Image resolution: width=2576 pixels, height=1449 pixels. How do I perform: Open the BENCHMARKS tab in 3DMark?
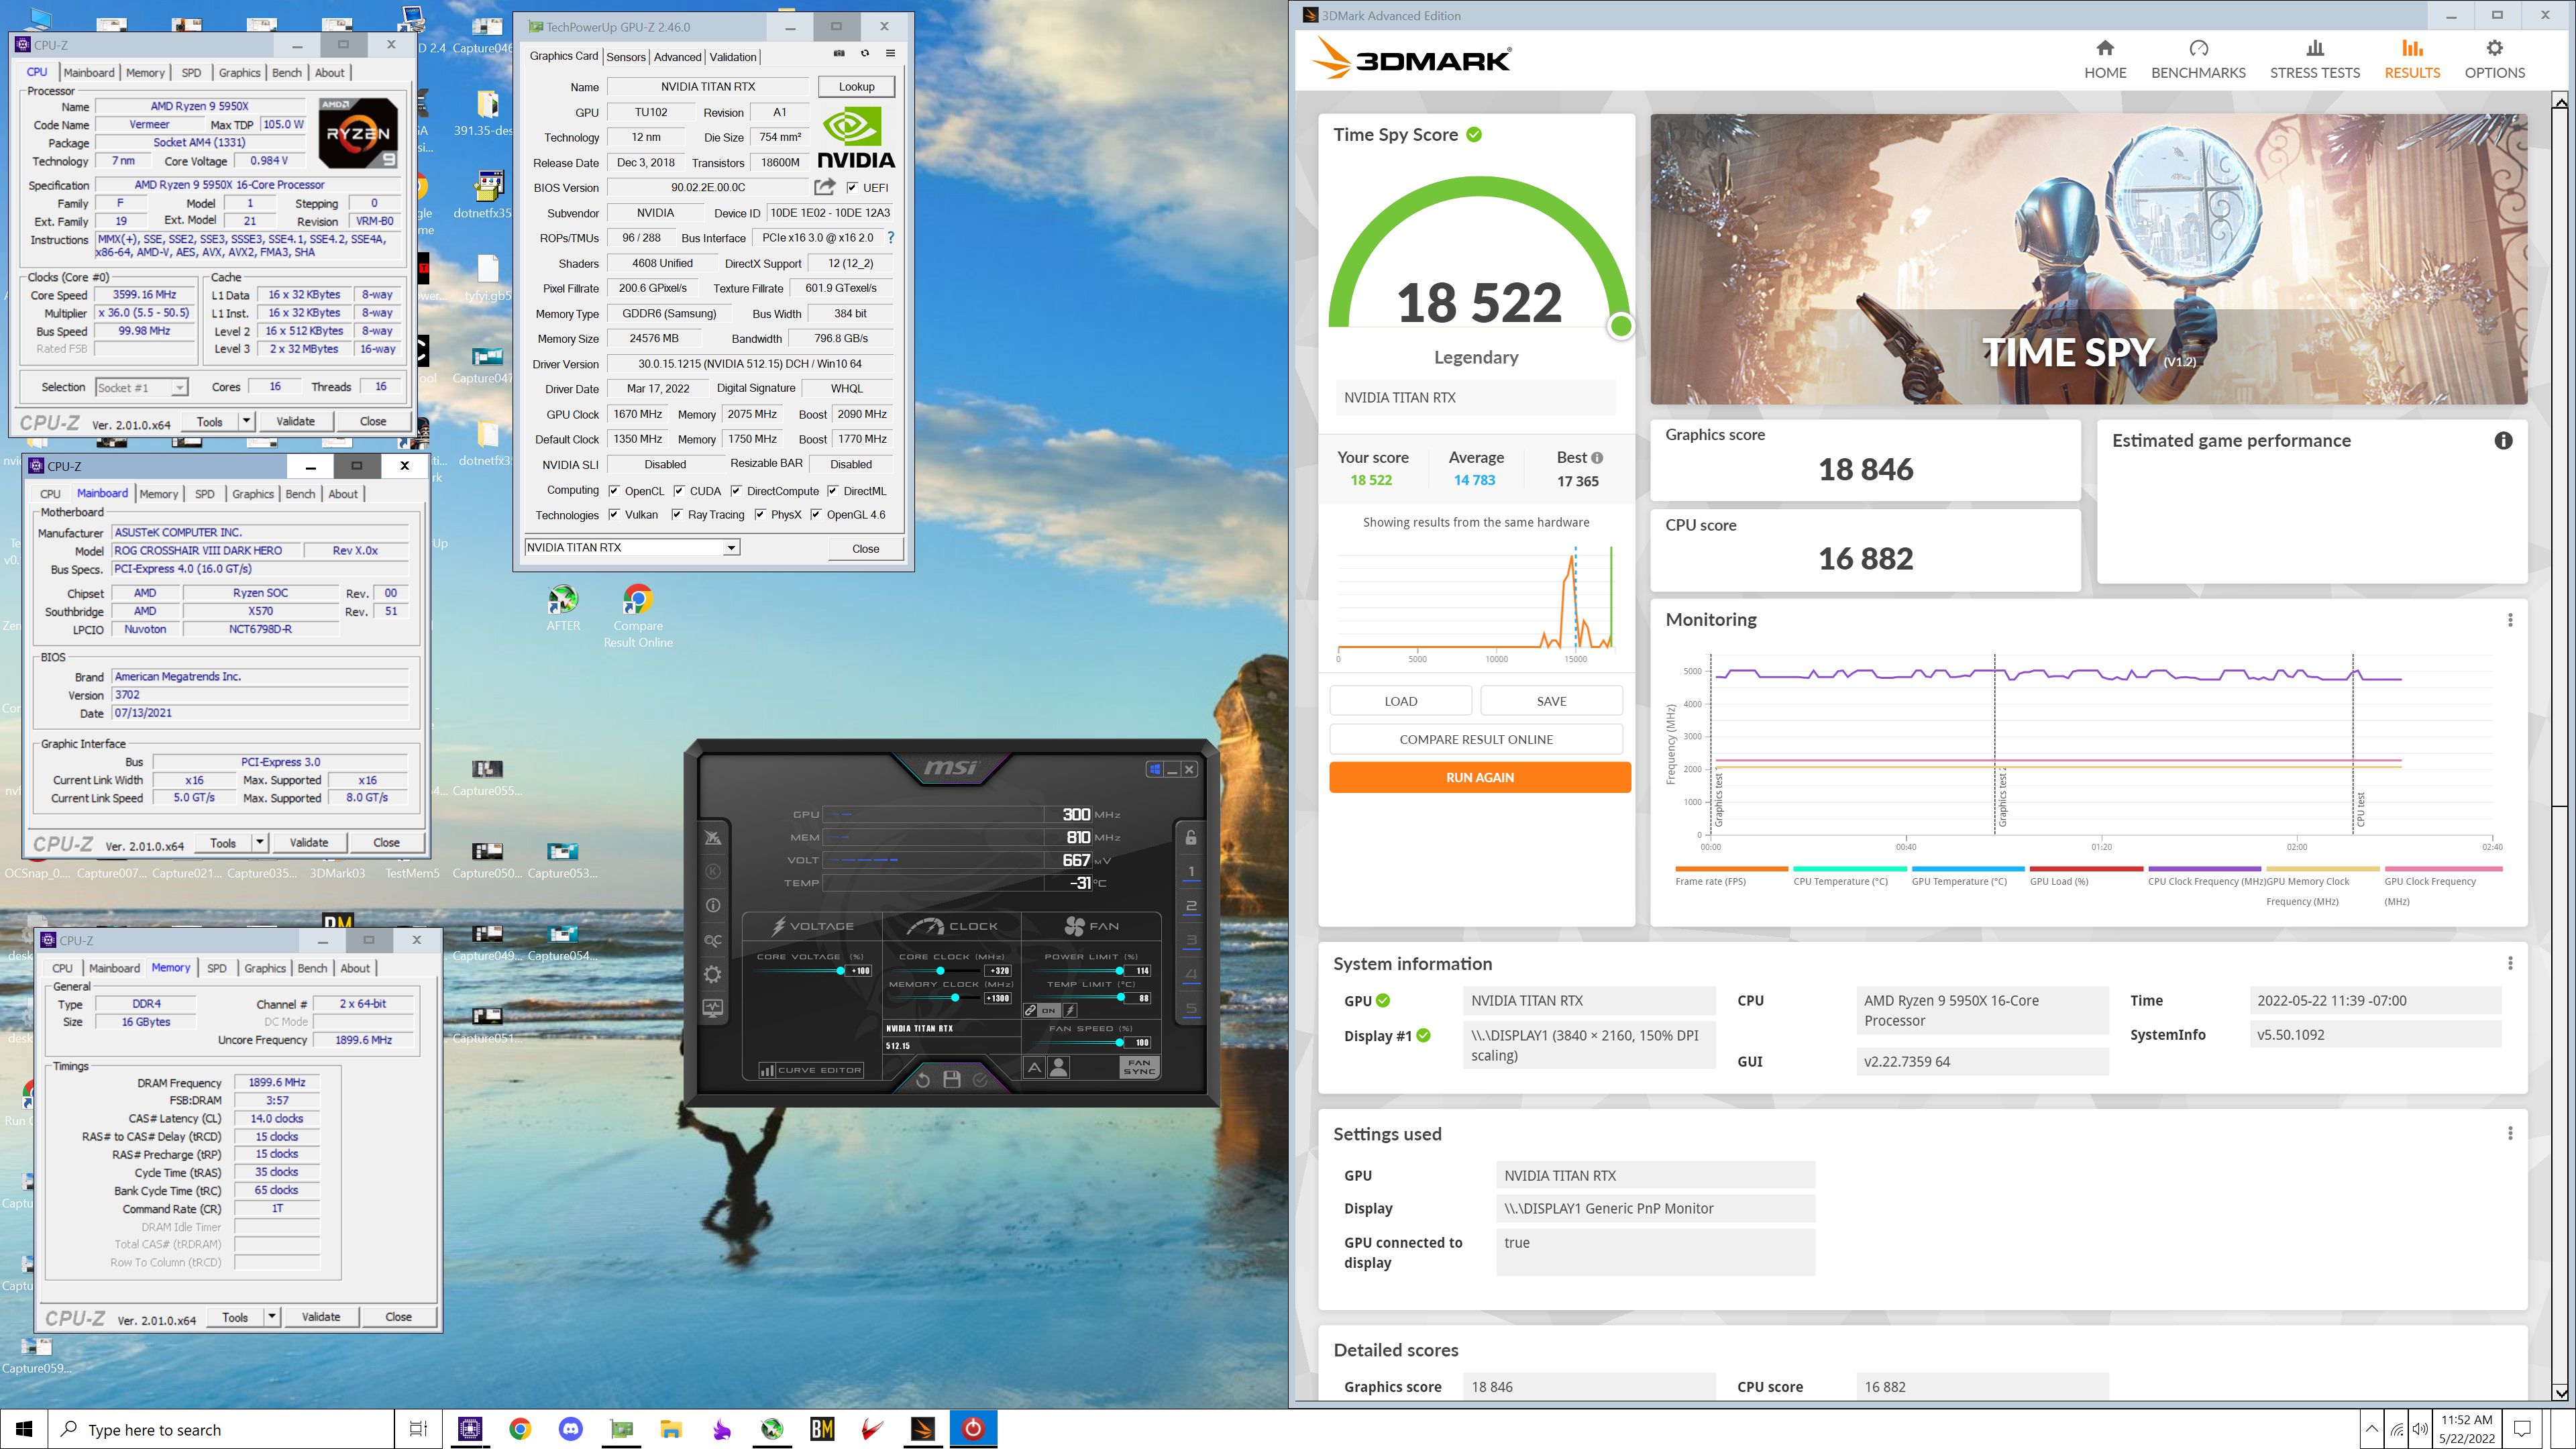(x=2198, y=60)
